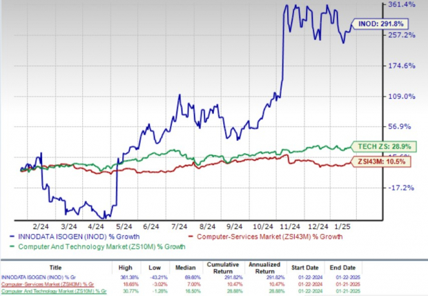Click the TECH ZS: 28.9% callout label
Image resolution: width=428 pixels, height=296 pixels.
tap(384, 147)
